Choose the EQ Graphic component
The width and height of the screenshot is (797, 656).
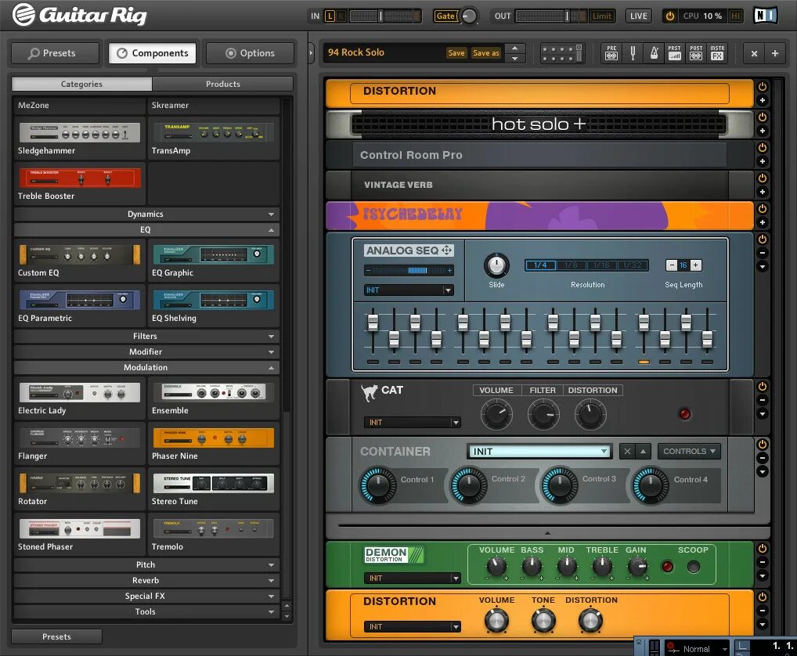pos(213,254)
